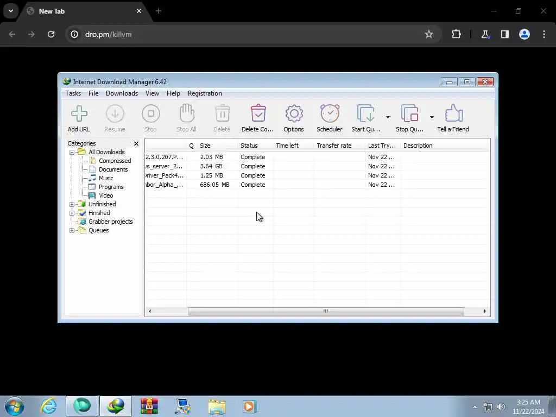Sort by the Transfer rate column header
556x417 pixels.
point(340,146)
